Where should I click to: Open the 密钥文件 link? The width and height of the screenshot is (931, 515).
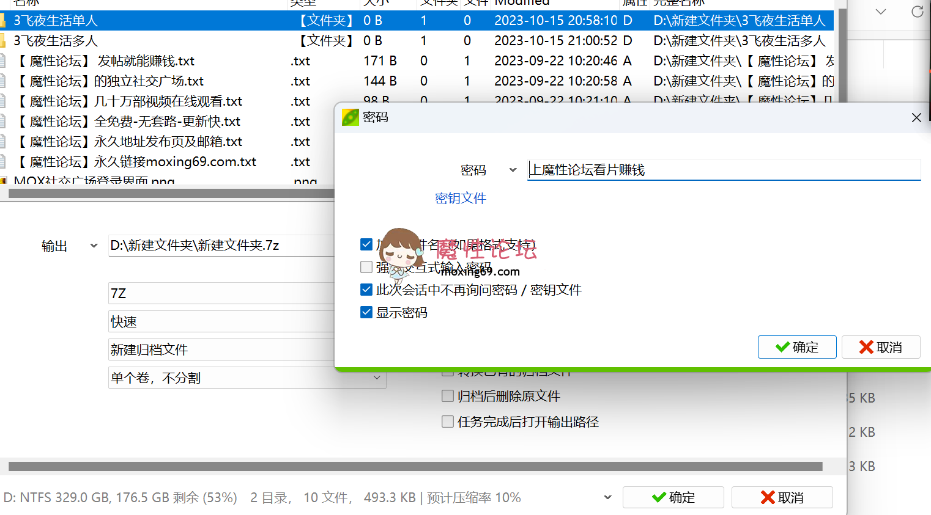click(460, 197)
